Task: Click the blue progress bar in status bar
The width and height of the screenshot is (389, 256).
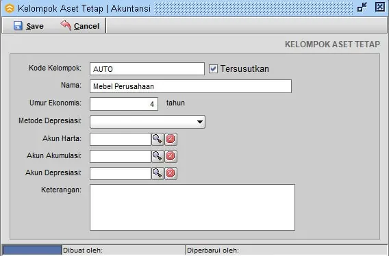Action: (32, 250)
